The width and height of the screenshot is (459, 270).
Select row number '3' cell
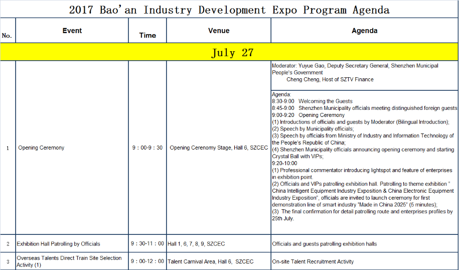[x=8, y=262]
